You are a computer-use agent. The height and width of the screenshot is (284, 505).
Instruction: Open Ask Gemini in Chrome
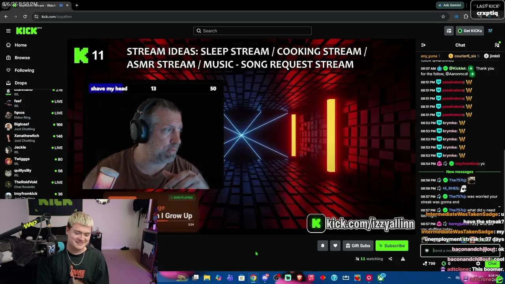[x=449, y=5]
